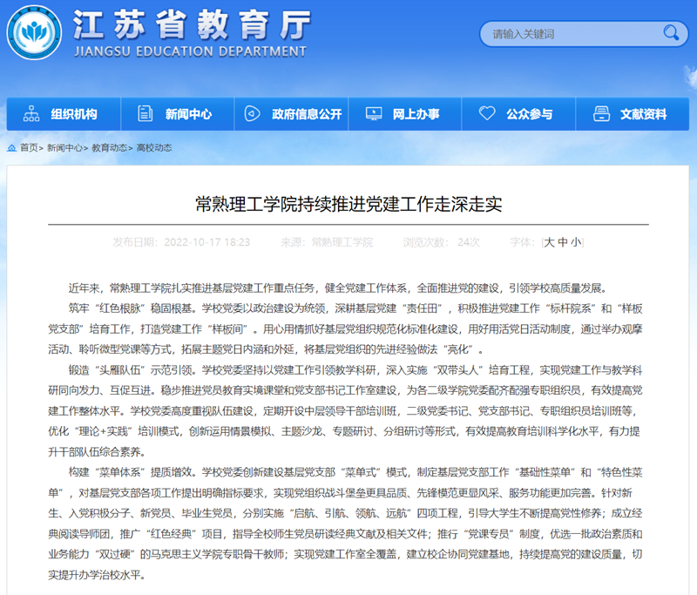The image size is (697, 595).
Task: Click the home icon in breadcrumb
Action: (12, 147)
